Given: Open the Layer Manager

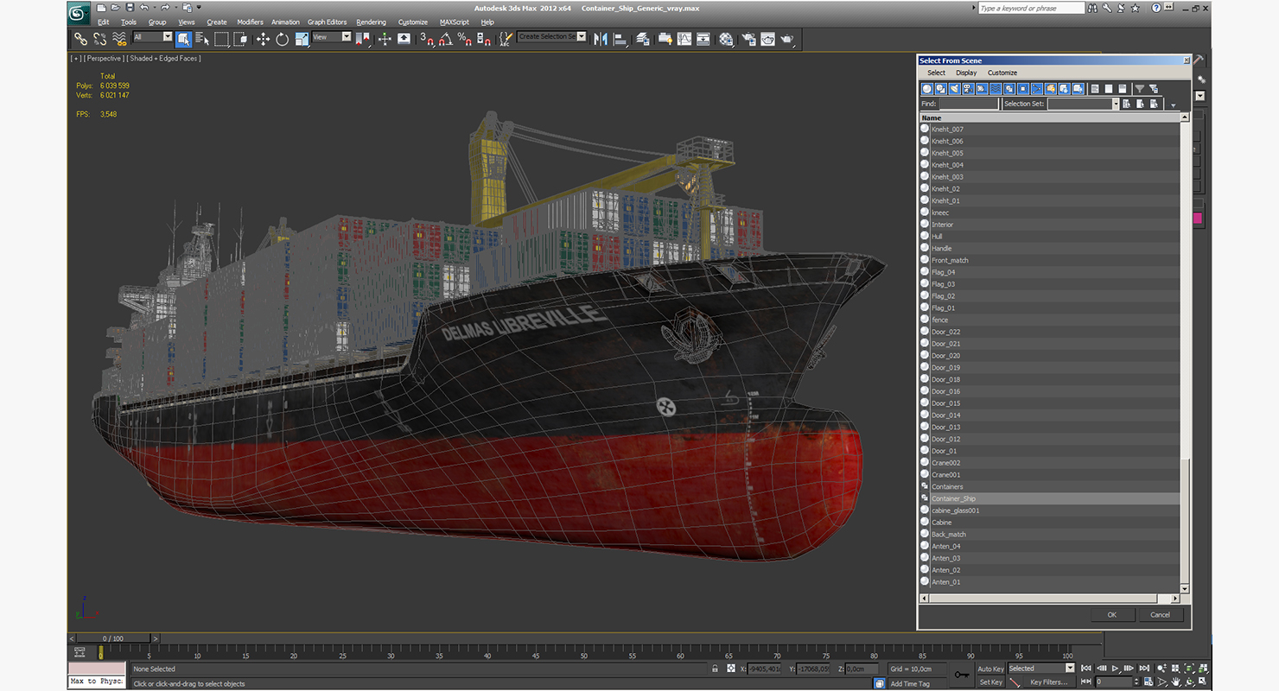Looking at the screenshot, I should (643, 39).
